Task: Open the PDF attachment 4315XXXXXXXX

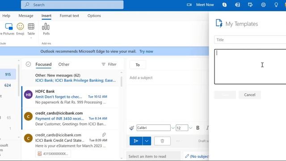Action: click(53, 154)
